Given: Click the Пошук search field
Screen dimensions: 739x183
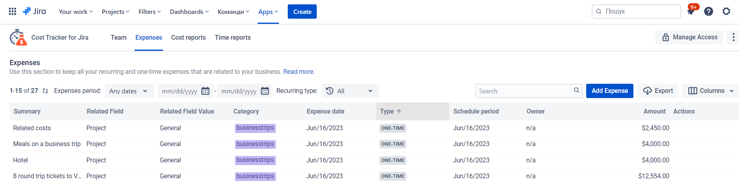Looking at the screenshot, I should tap(636, 12).
